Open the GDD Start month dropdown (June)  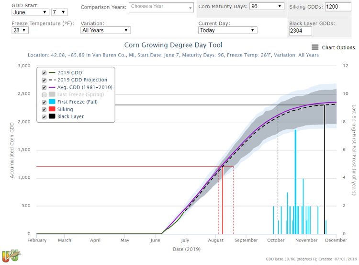coord(30,12)
